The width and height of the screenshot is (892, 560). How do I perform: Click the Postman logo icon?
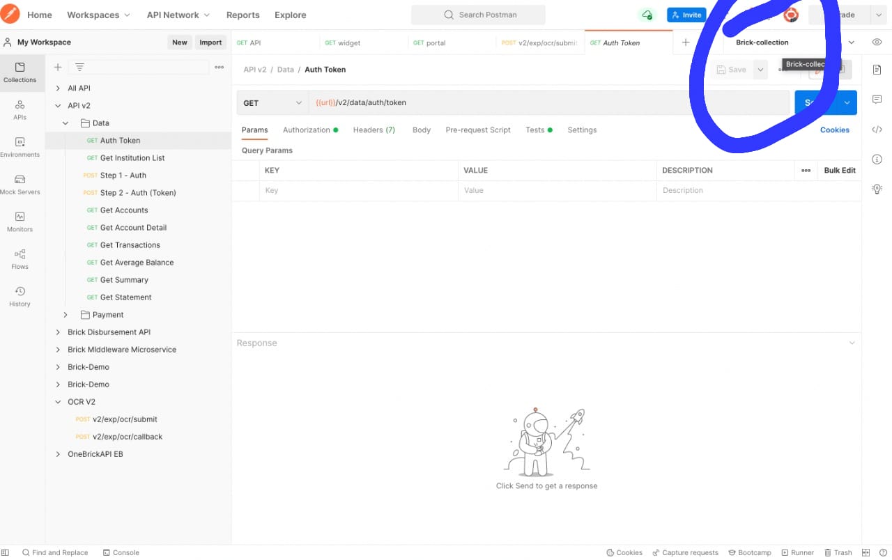[x=10, y=14]
